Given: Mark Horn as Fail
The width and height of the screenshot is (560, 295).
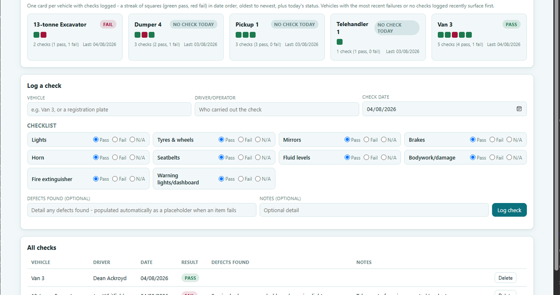Looking at the screenshot, I should pyautogui.click(x=115, y=157).
